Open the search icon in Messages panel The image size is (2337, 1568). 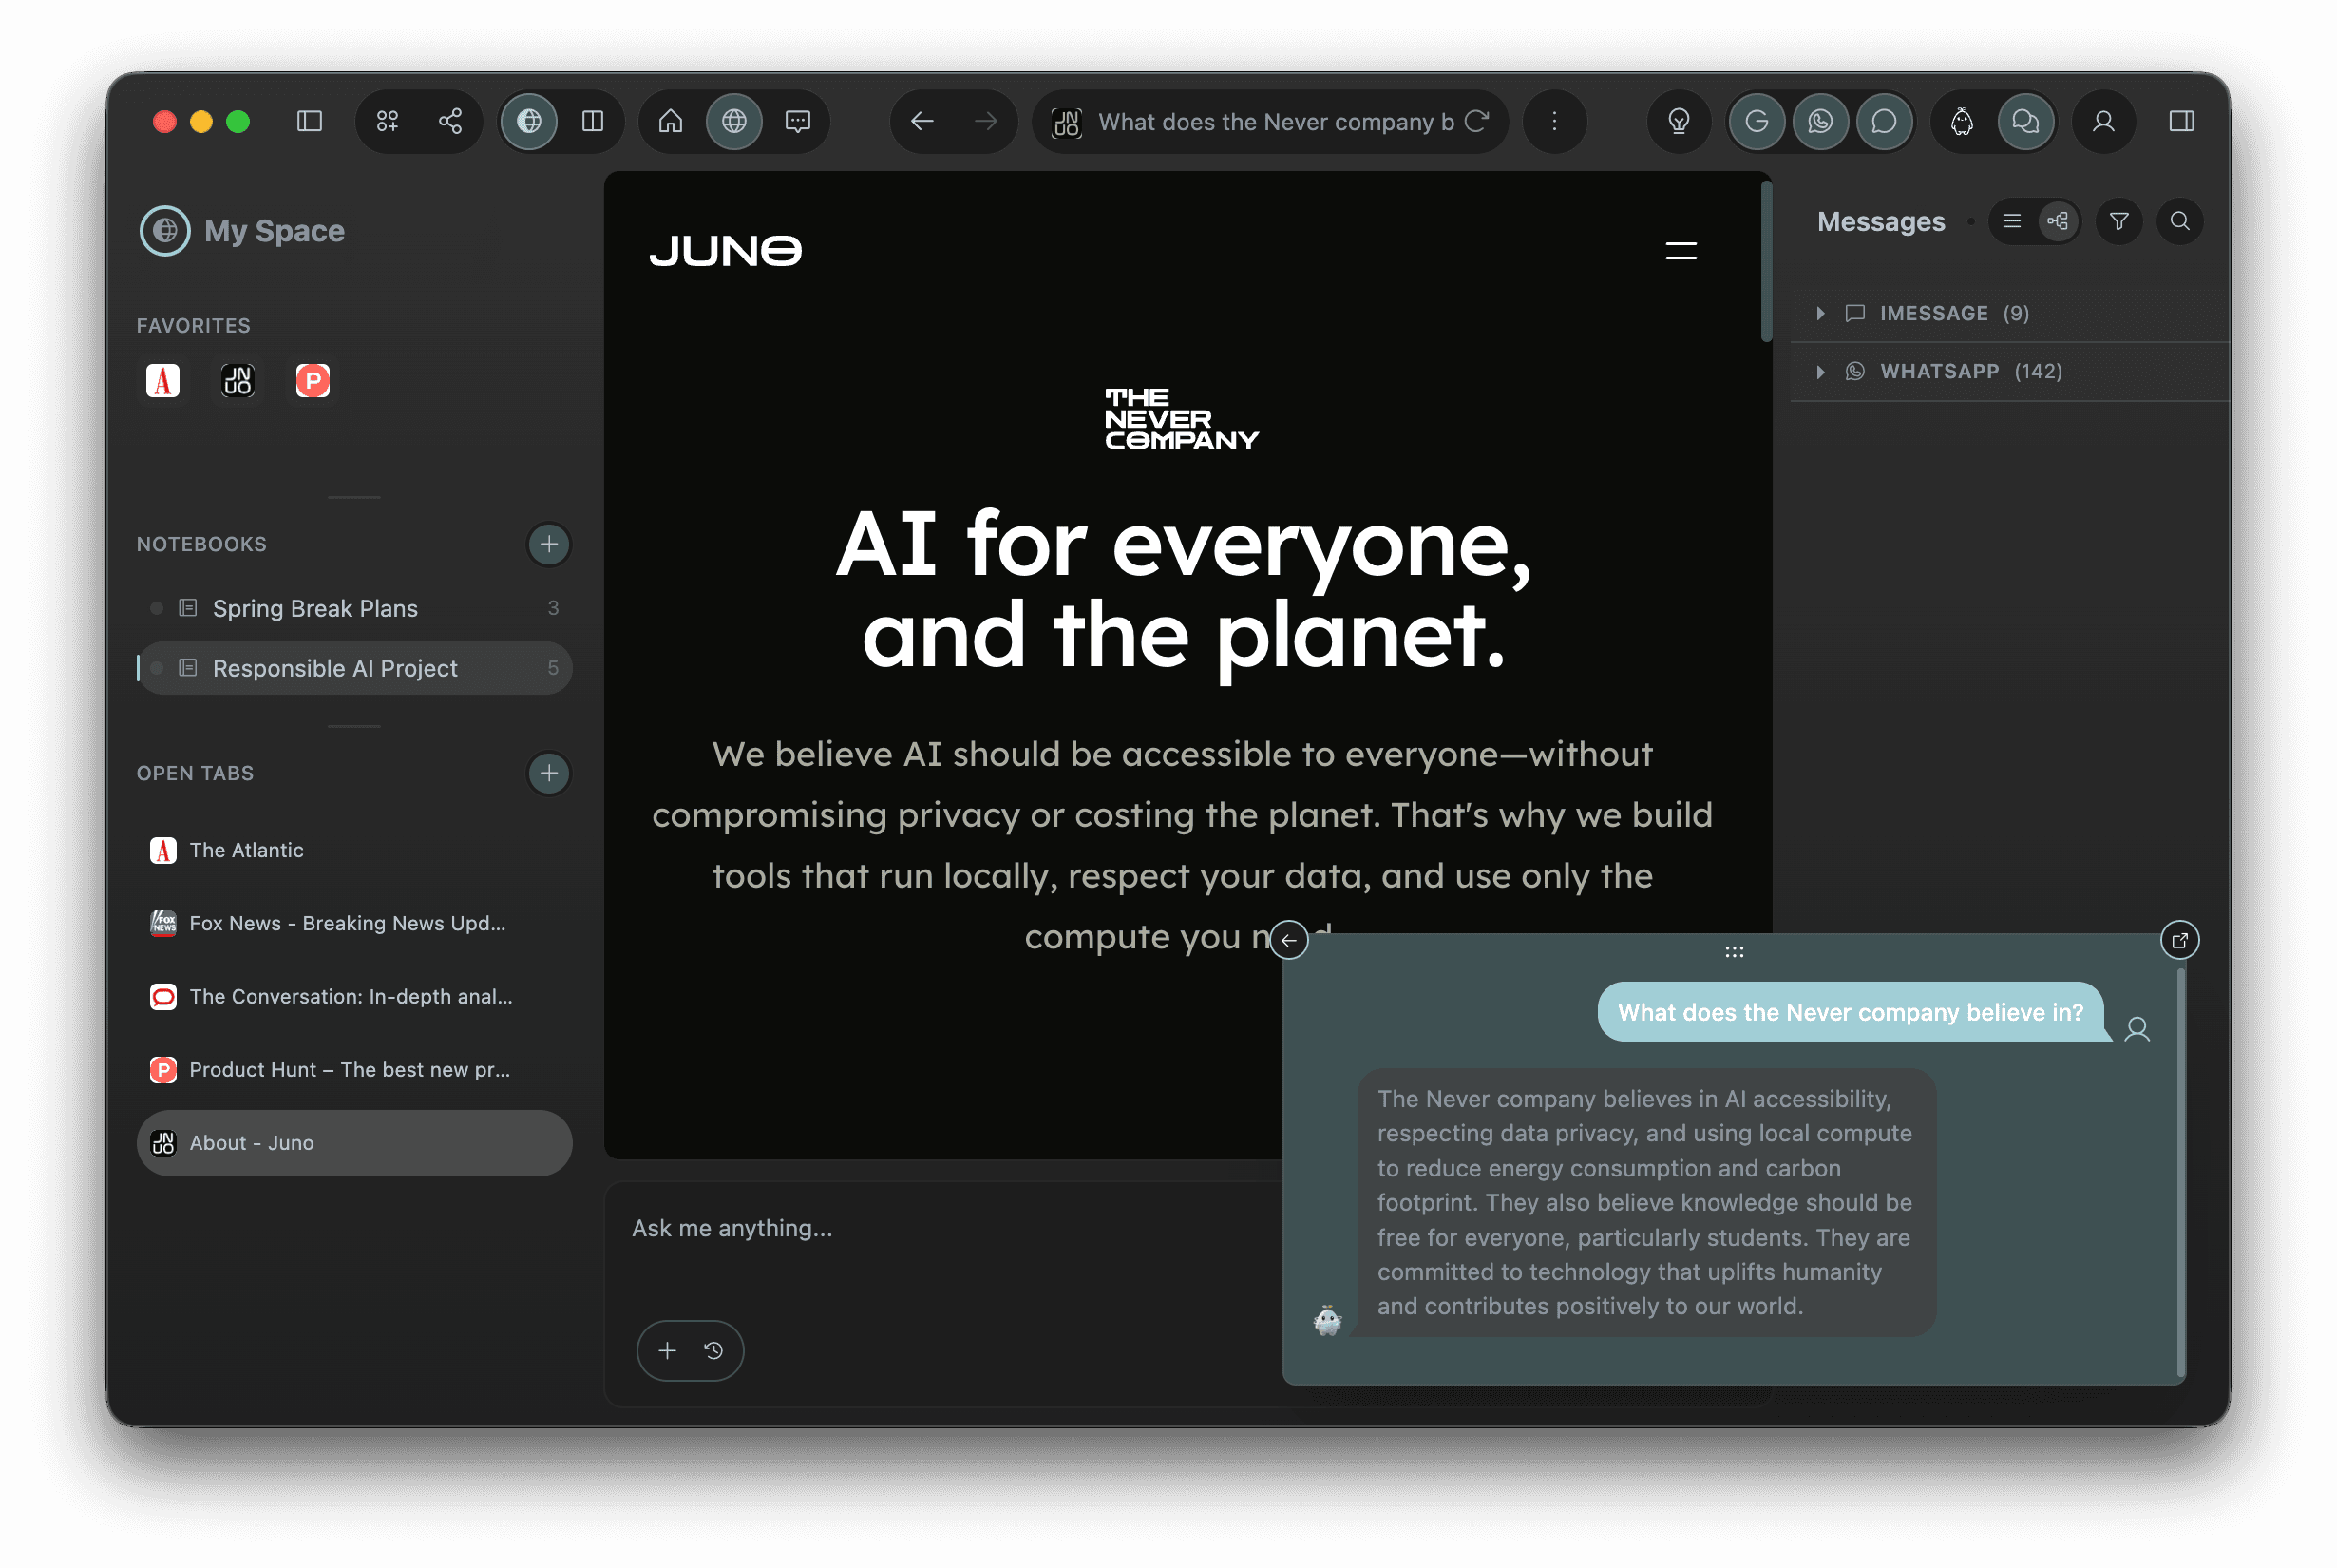pos(2180,221)
